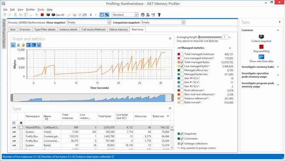Click the second graph toolbar icon with person
Screen dimensions: 286x161
tap(18, 45)
